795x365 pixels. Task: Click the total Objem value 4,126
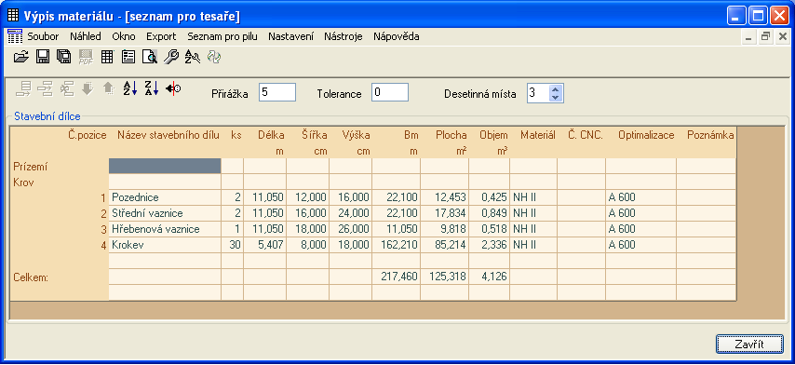(x=490, y=277)
